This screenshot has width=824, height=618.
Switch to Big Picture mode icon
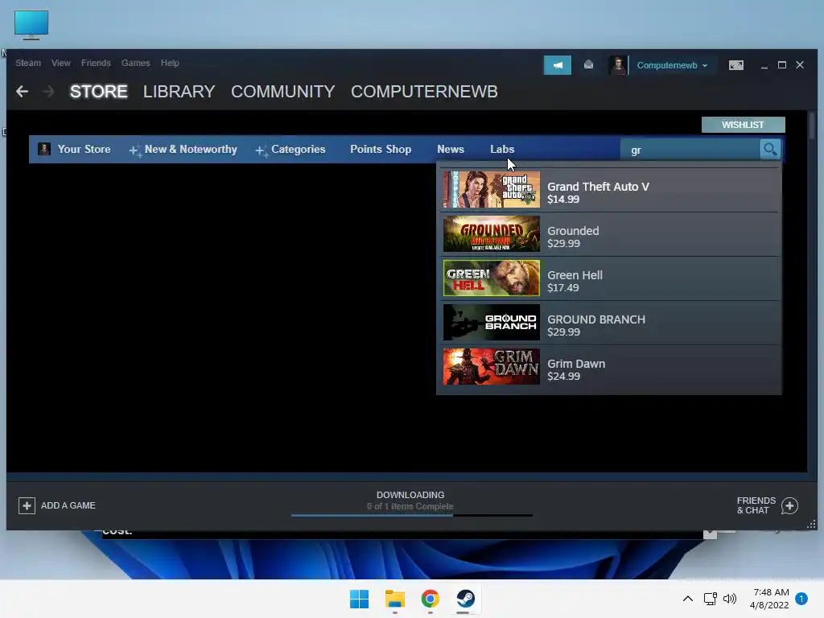(x=735, y=65)
